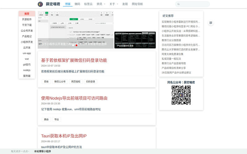Focus the header search input field
Image resolution: width=247 pixels, height=154 pixels.
point(192,4)
